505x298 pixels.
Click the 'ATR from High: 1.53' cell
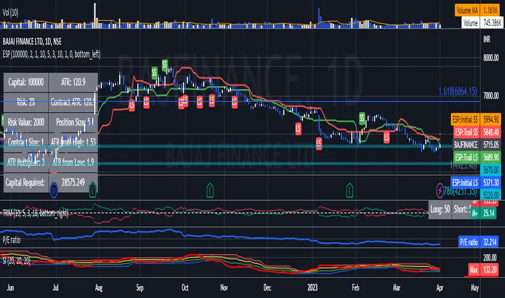tap(73, 142)
